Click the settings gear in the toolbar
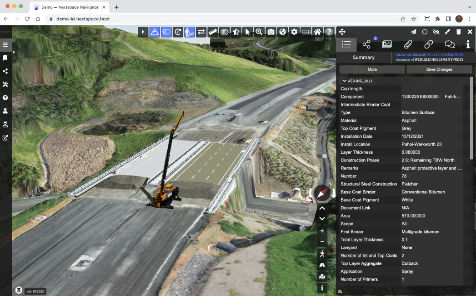Viewport: 476px width, 296px height. coord(294,32)
